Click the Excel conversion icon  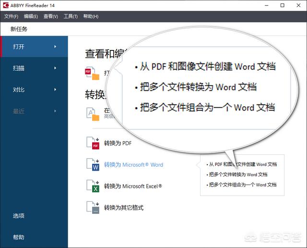pyautogui.click(x=93, y=186)
